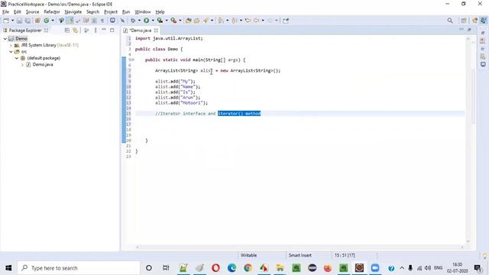The image size is (489, 275).
Task: Click the Back navigation arrow icon
Action: pos(257,21)
